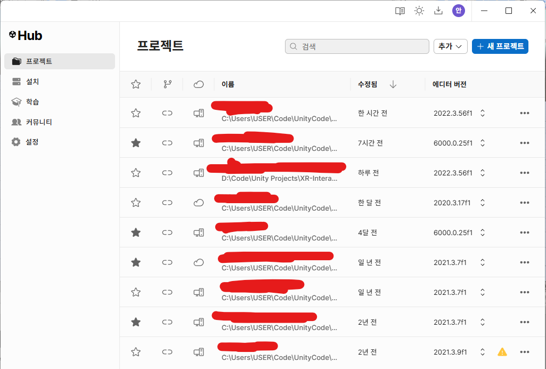Click local computer icon in 7시간 전 row

pyautogui.click(x=199, y=143)
